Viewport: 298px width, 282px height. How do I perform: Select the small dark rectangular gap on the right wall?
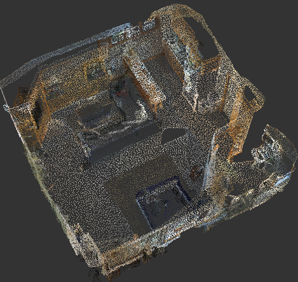pos(250,95)
